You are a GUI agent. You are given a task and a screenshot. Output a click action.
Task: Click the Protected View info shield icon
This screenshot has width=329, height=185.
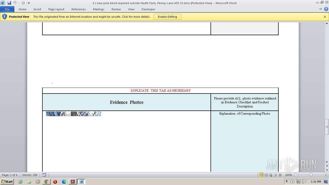click(x=4, y=17)
